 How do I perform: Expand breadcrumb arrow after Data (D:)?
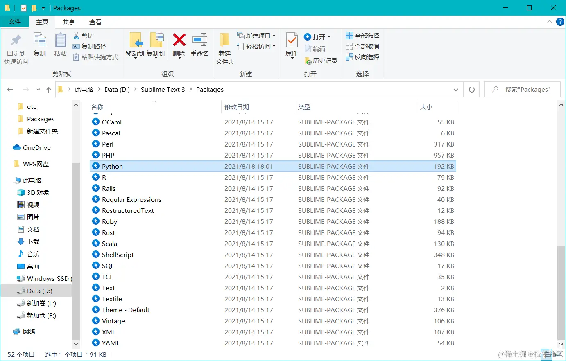coord(136,89)
